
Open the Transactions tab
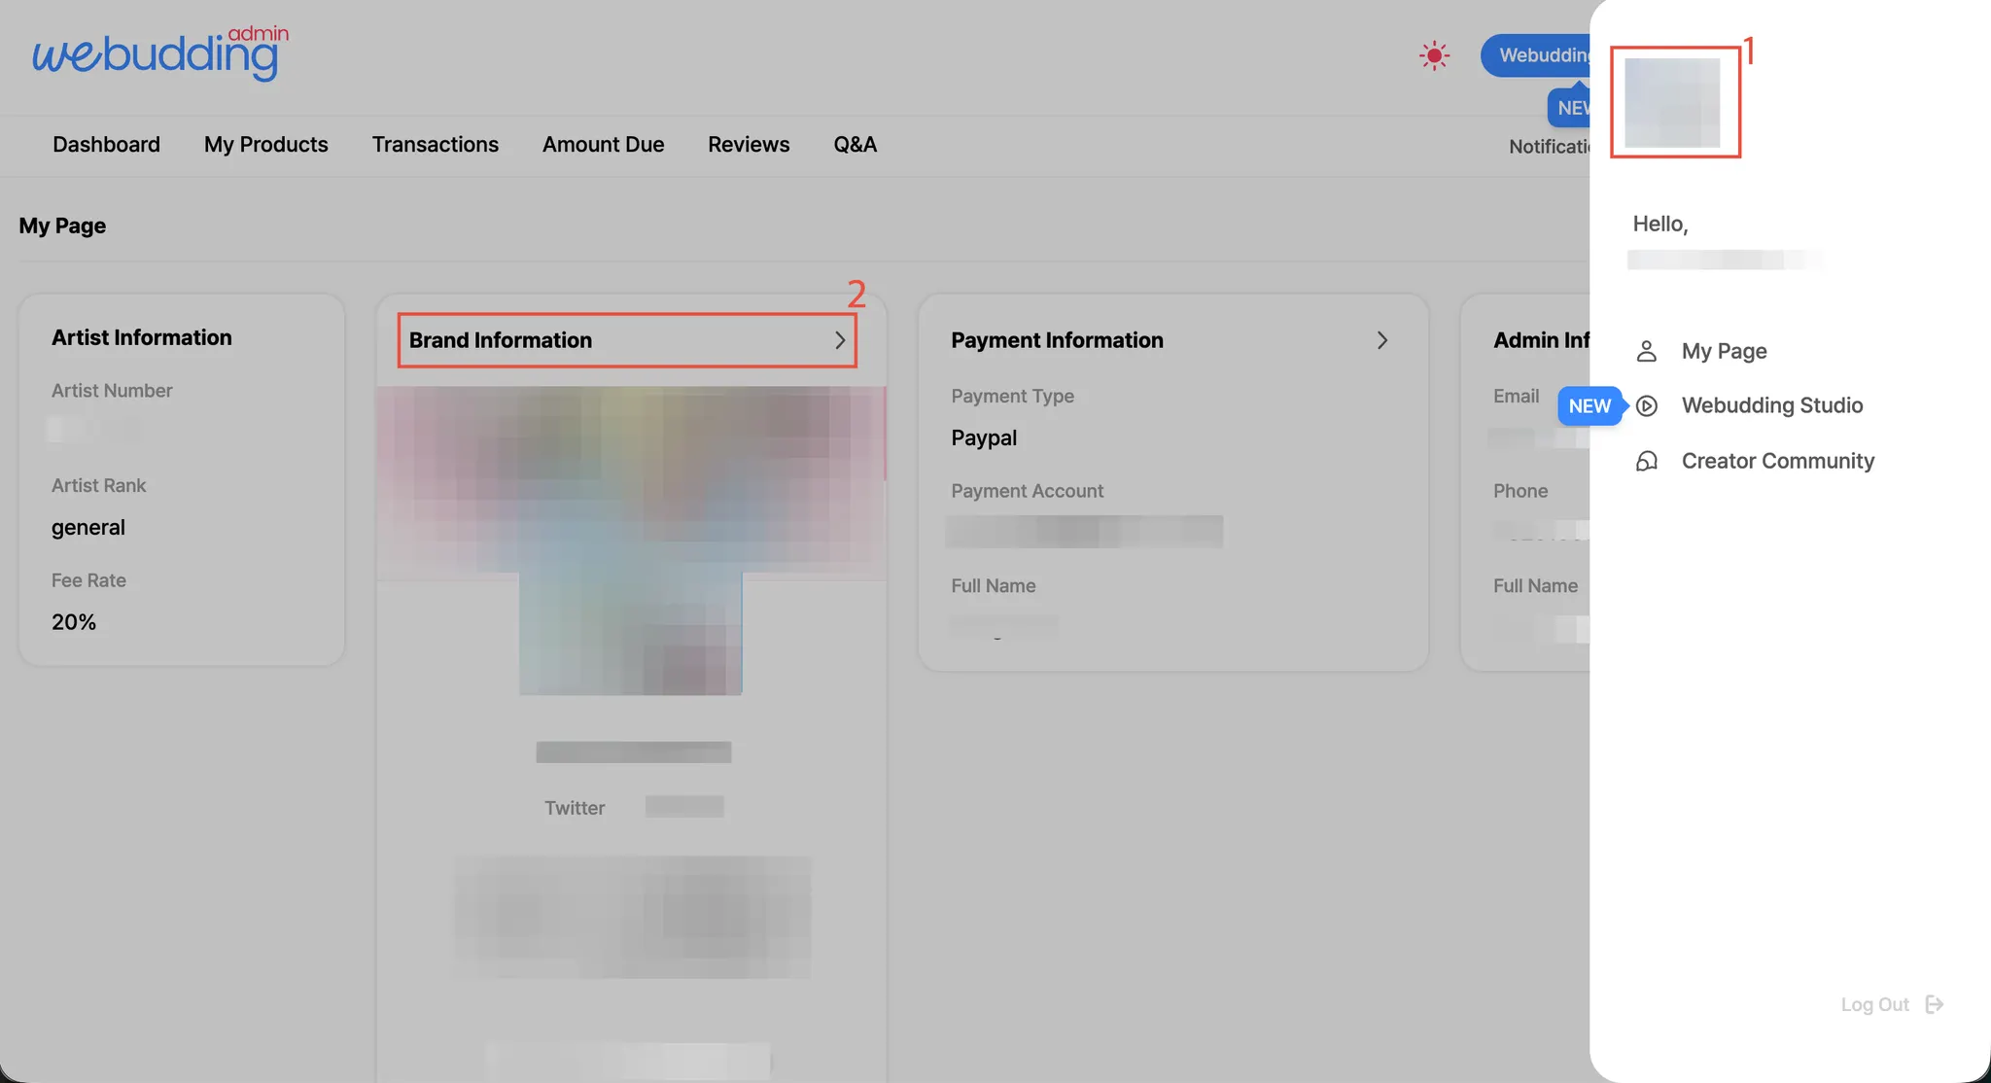tap(435, 145)
